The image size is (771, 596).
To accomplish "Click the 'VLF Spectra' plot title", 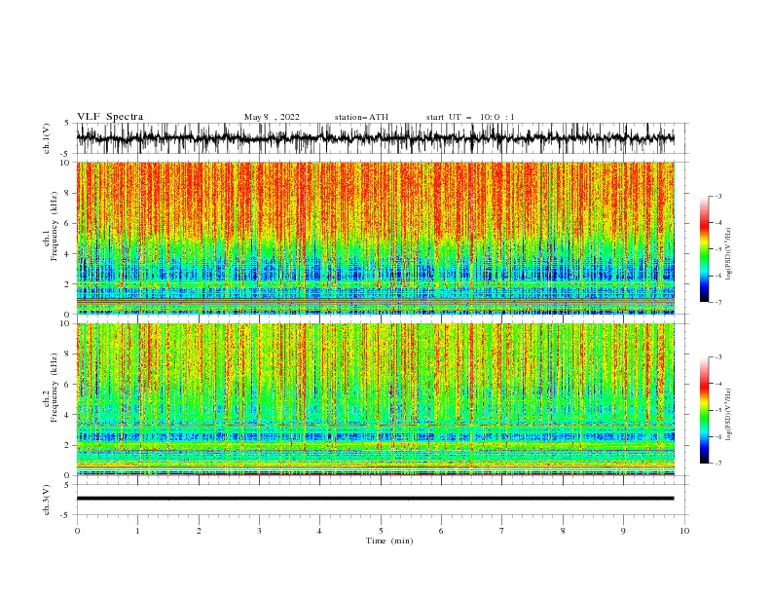I will 110,117.
